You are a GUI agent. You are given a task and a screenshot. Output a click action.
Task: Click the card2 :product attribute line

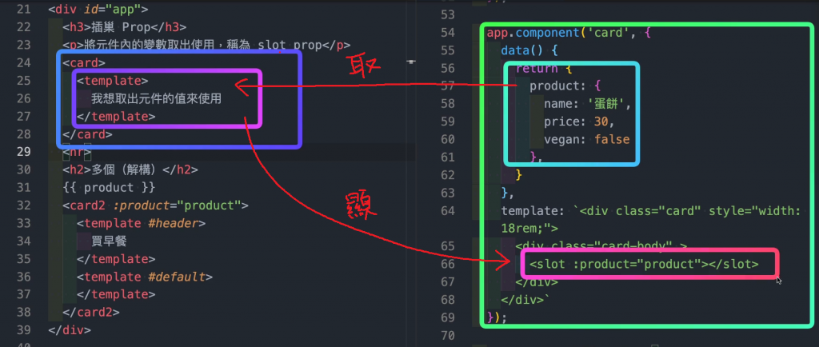click(155, 205)
